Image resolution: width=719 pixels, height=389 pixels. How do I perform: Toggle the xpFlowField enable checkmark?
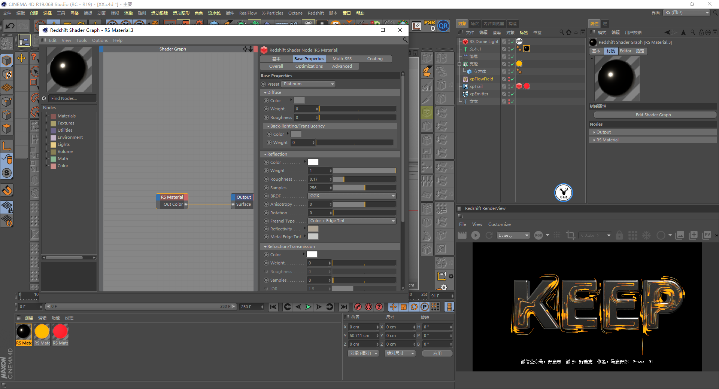coord(512,79)
